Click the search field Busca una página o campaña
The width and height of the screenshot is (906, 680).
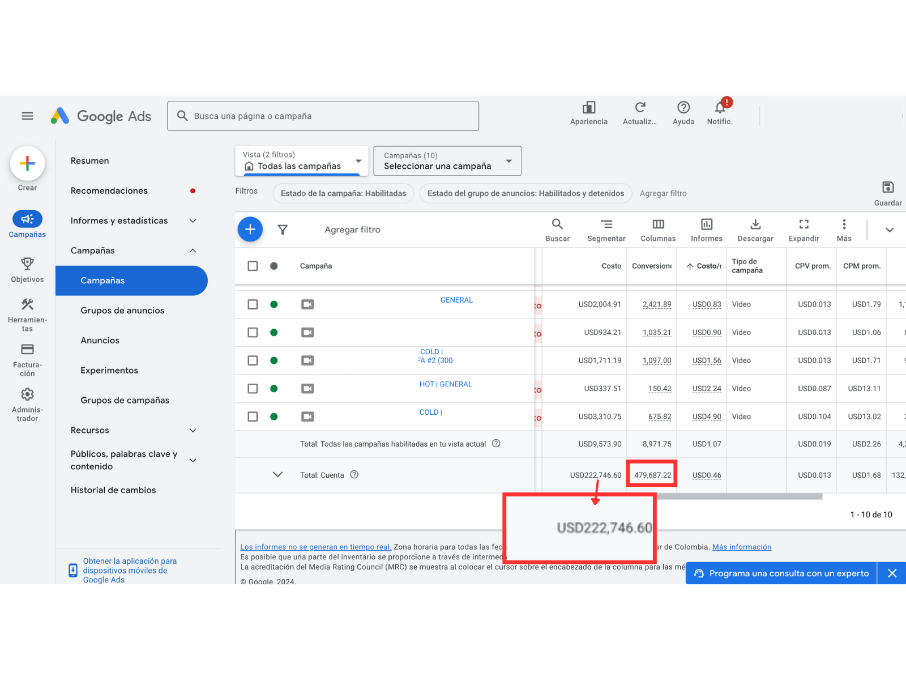pyautogui.click(x=323, y=116)
